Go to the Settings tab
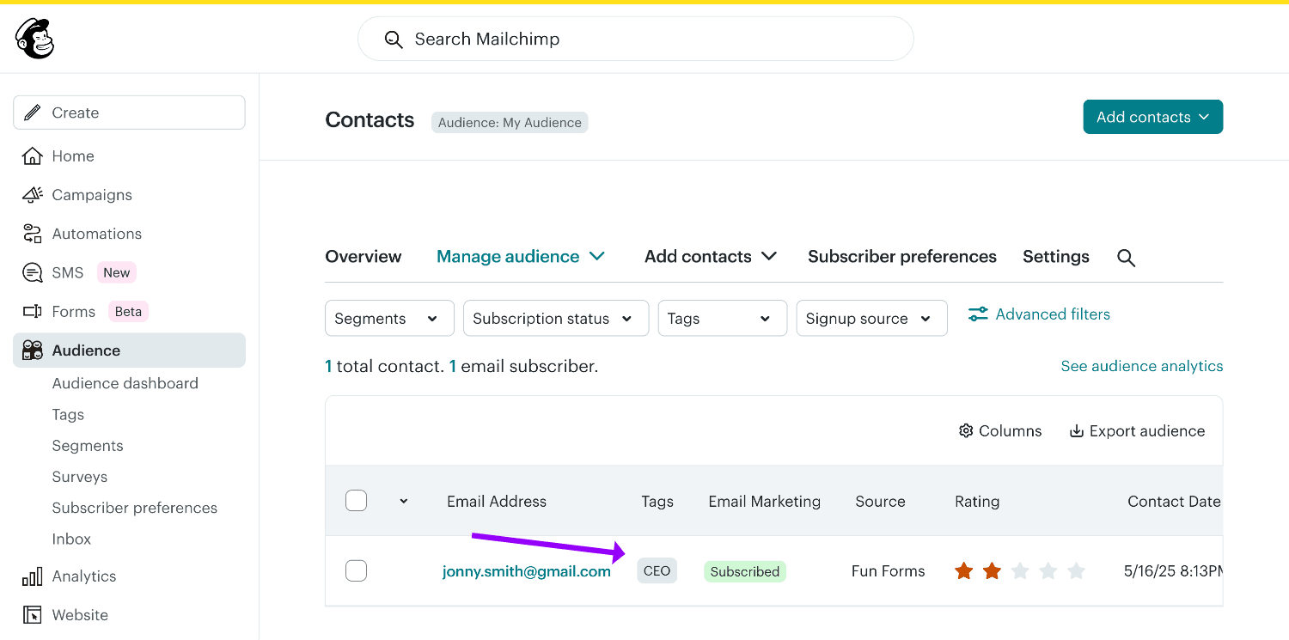 1056,256
